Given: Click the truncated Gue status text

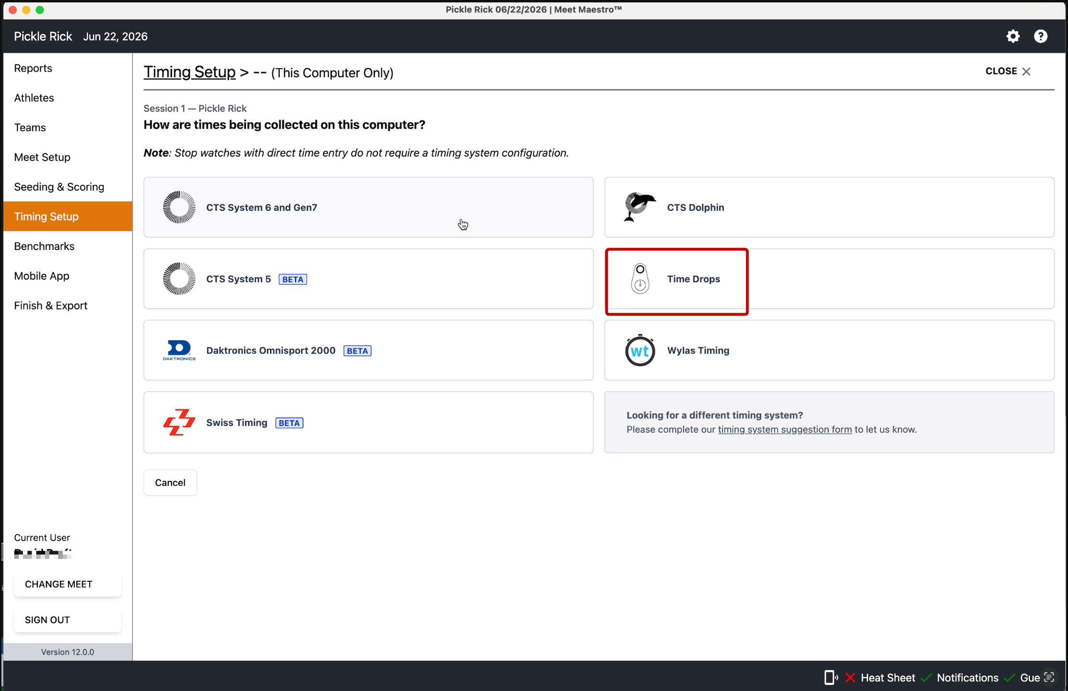Looking at the screenshot, I should (1030, 678).
